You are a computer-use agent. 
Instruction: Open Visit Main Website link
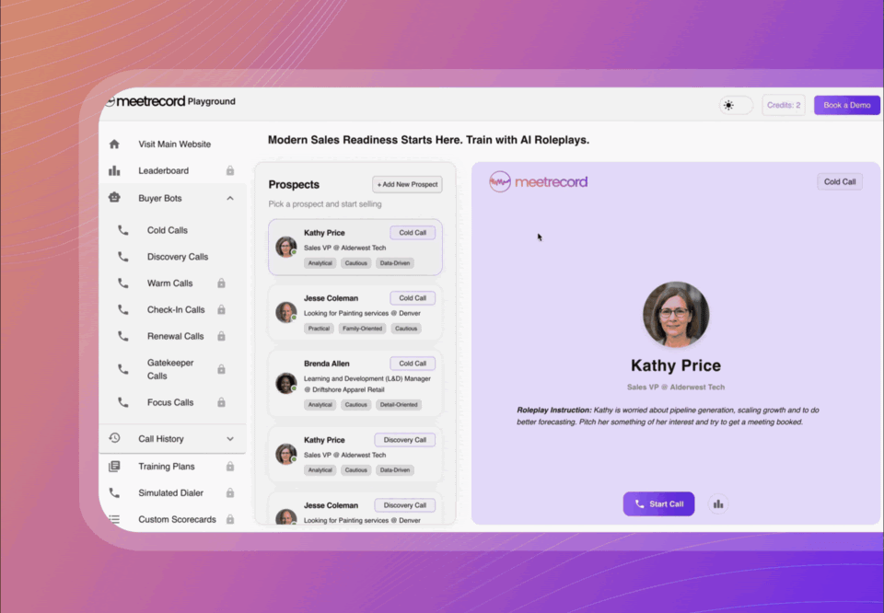(175, 145)
